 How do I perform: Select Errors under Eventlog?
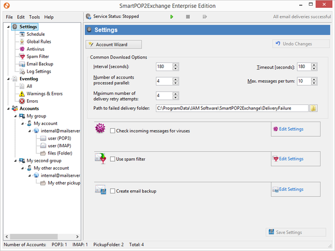pyautogui.click(x=32, y=101)
